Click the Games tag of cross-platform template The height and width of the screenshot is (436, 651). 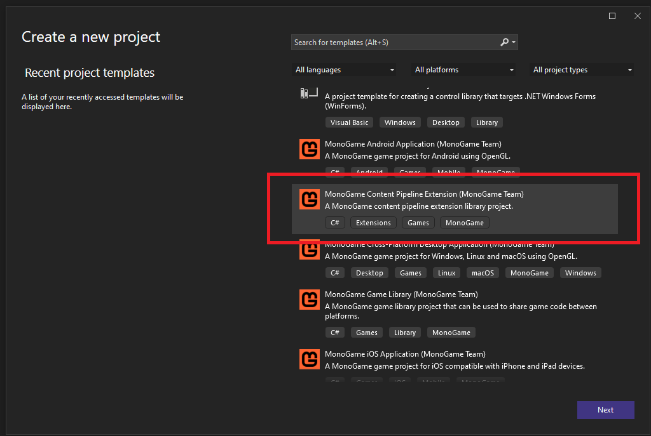(x=411, y=273)
